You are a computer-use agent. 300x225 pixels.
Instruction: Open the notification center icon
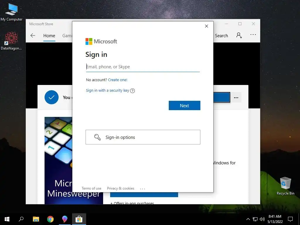click(x=290, y=219)
